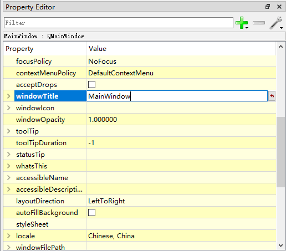Close the Property Editor panel

point(279,7)
